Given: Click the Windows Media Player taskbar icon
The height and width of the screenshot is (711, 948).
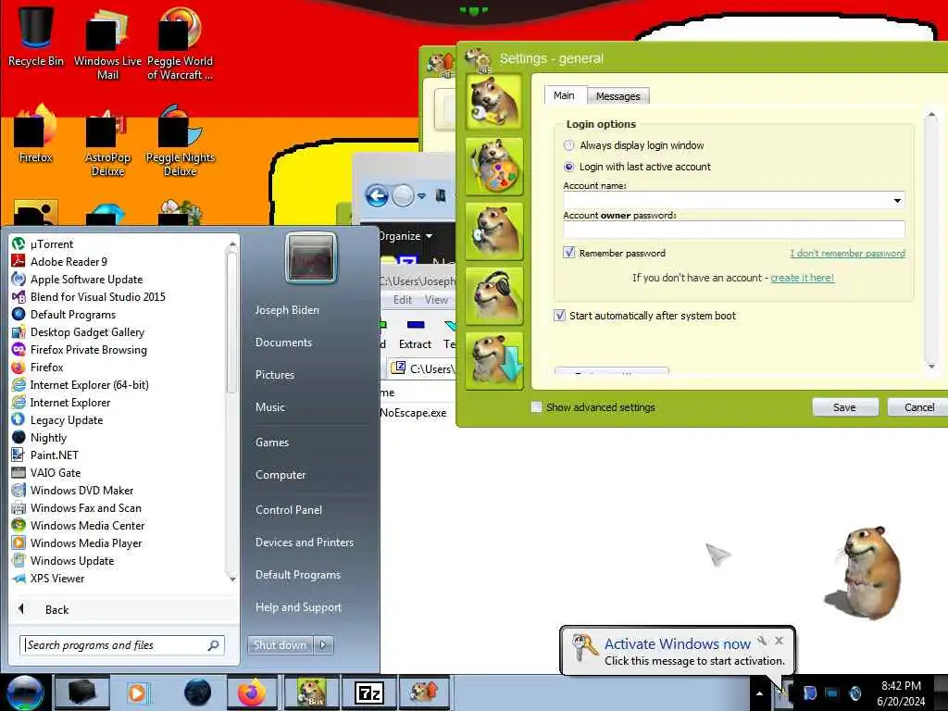Looking at the screenshot, I should (x=138, y=692).
